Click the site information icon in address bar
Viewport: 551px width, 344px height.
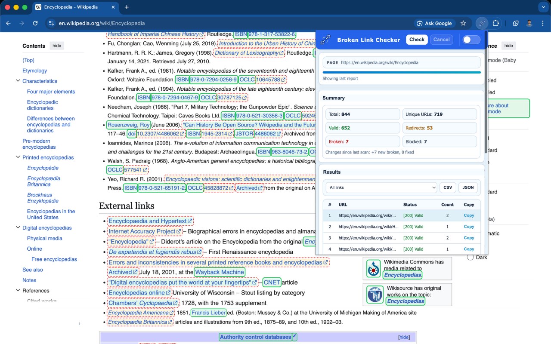[x=51, y=23]
